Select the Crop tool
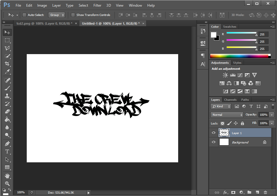This screenshot has width=277, height=196. click(7, 64)
